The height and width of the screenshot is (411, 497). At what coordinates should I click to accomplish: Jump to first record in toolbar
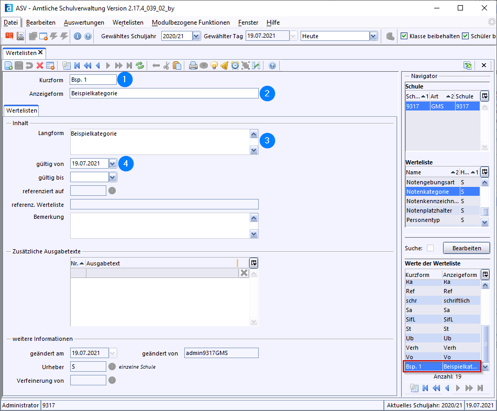pyautogui.click(x=77, y=65)
